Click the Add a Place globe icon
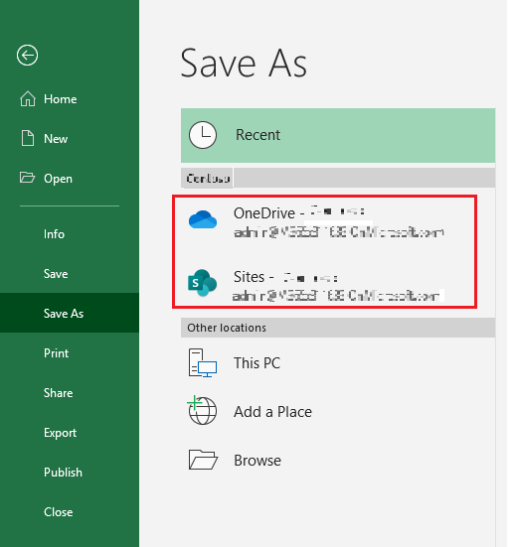This screenshot has height=547, width=514. (x=202, y=411)
